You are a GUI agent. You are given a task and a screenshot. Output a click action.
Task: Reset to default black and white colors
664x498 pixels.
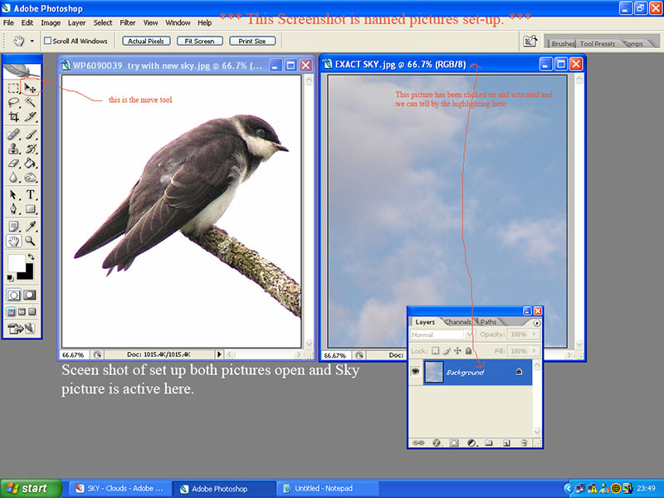pyautogui.click(x=10, y=278)
